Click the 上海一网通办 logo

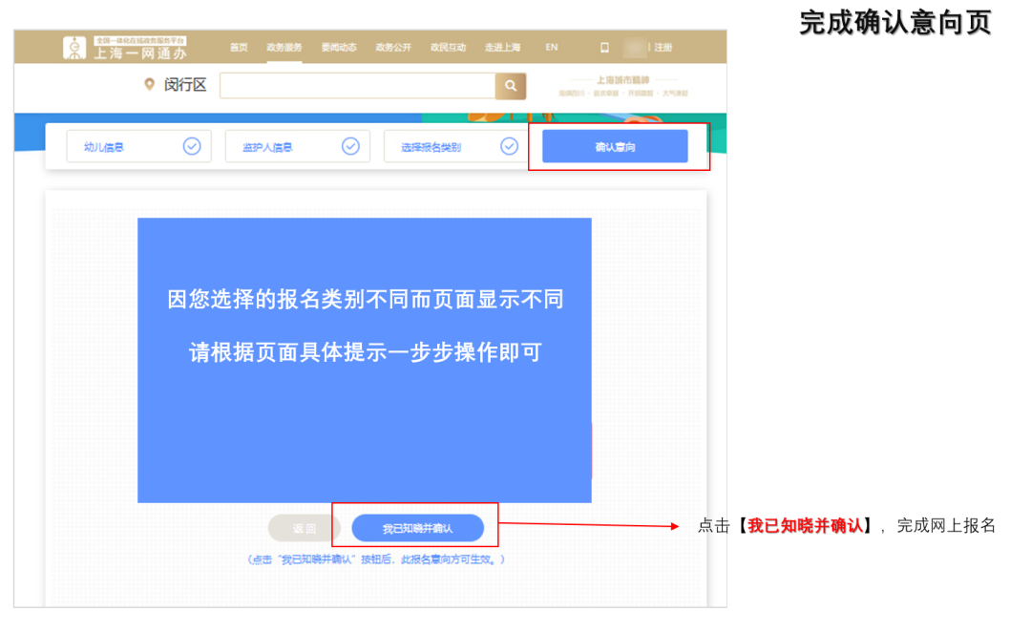coord(125,48)
